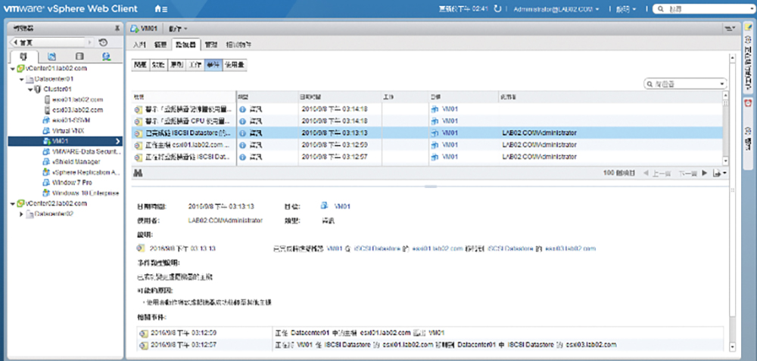Open Work In Progress note icon in right sidebar

coord(748,28)
